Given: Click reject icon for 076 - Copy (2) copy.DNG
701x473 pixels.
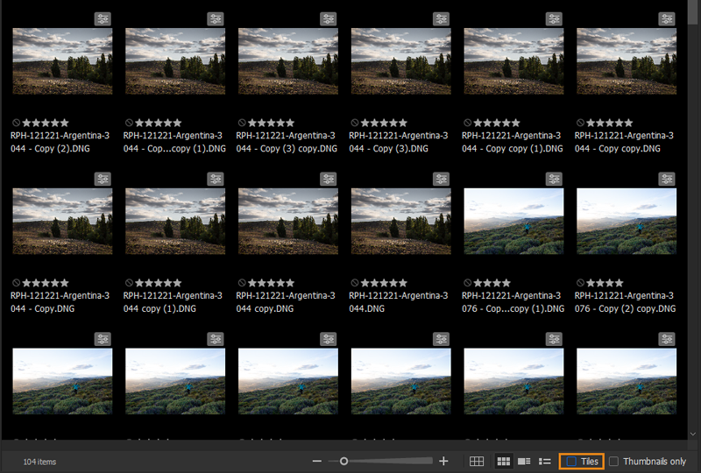Looking at the screenshot, I should (580, 283).
